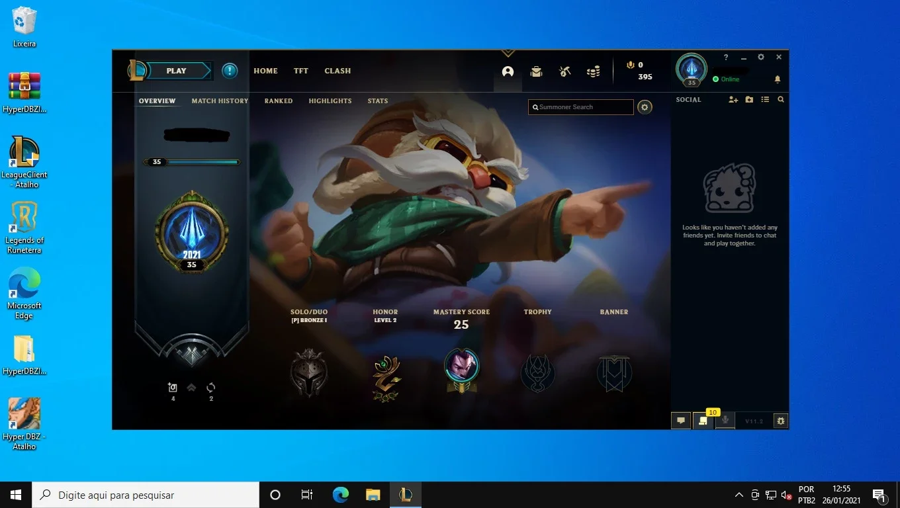Open the Store coins icon
900x508 pixels.
(x=594, y=71)
